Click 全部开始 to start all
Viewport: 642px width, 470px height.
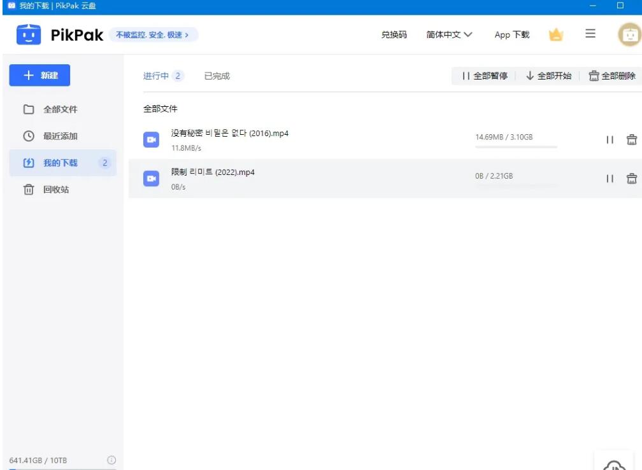[x=548, y=76]
